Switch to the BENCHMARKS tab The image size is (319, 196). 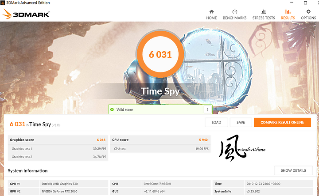click(234, 15)
